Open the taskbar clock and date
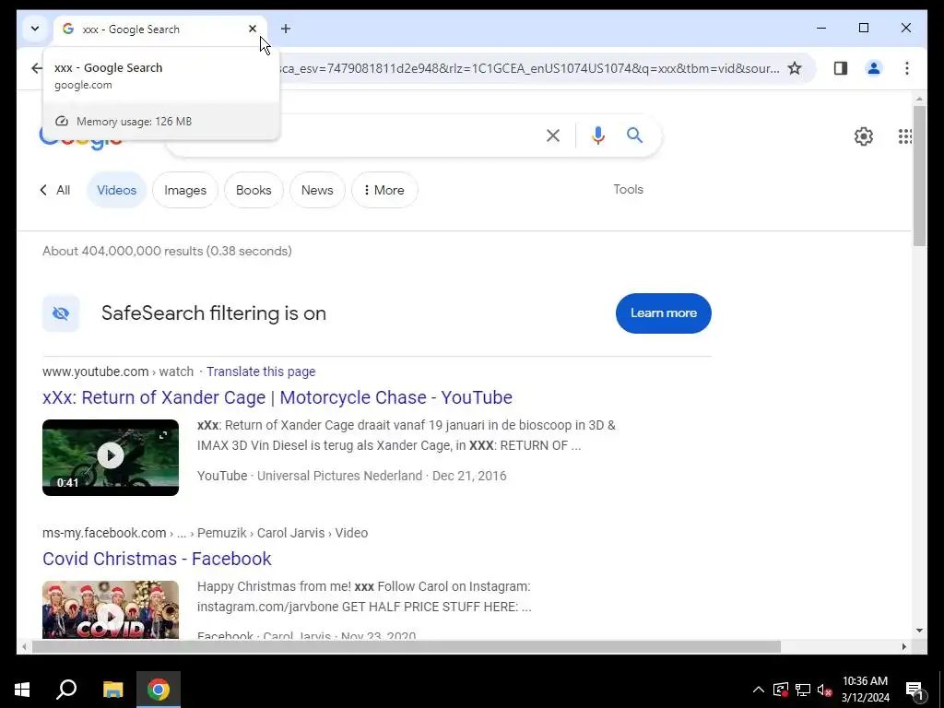The height and width of the screenshot is (708, 944). [x=865, y=690]
